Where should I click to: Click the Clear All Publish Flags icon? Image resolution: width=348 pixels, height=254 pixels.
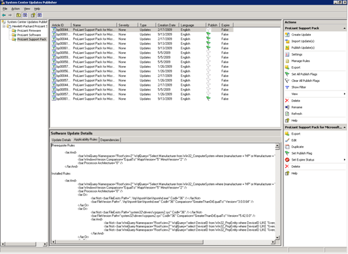pyautogui.click(x=287, y=81)
